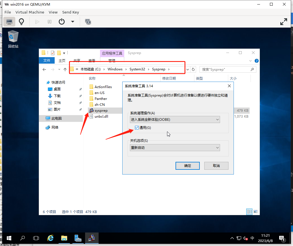Open Server Manager from the taskbar
293x246 pixels.
point(78,238)
